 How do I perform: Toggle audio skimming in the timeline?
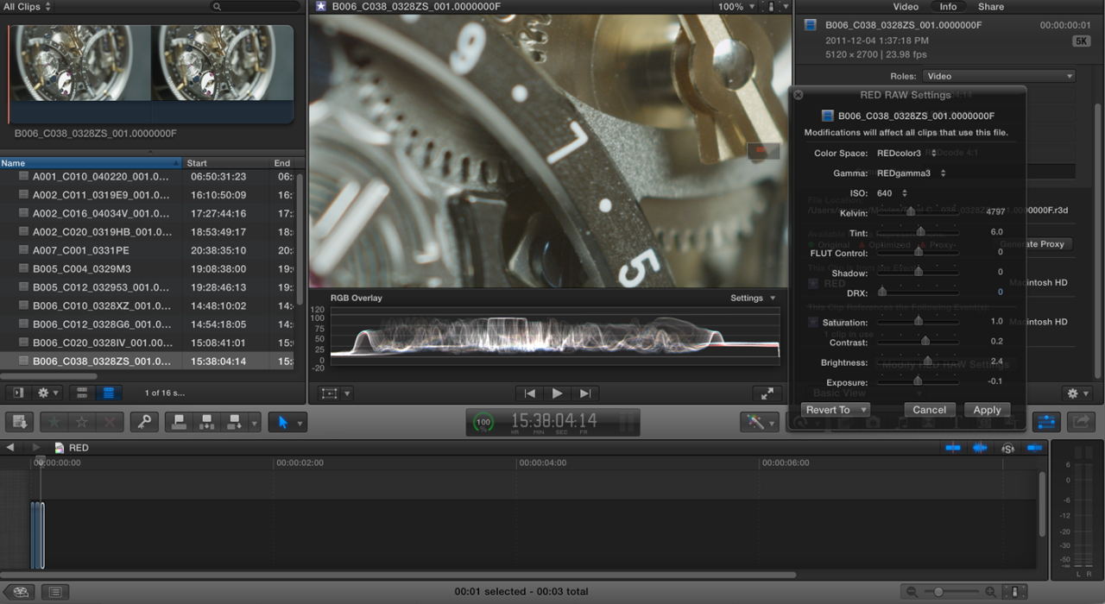pyautogui.click(x=980, y=448)
